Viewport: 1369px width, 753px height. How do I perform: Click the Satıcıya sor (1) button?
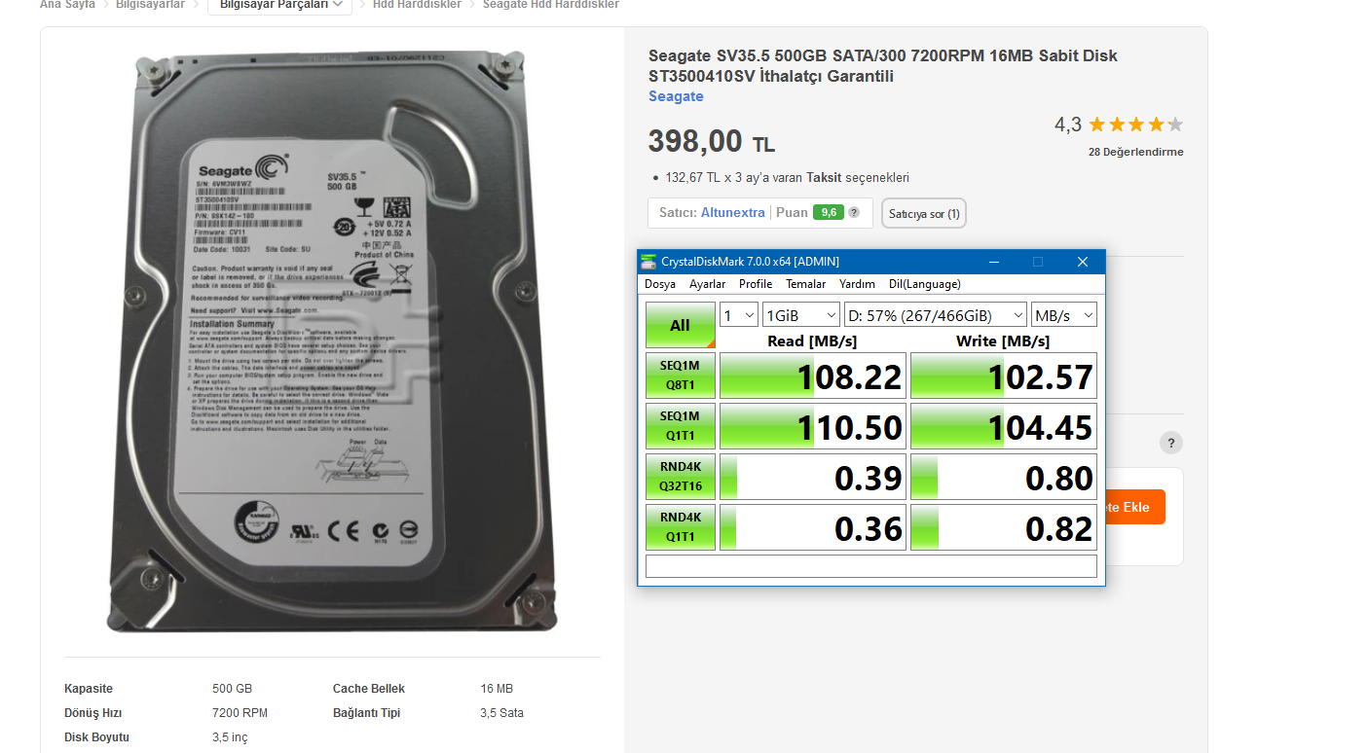[x=924, y=213]
